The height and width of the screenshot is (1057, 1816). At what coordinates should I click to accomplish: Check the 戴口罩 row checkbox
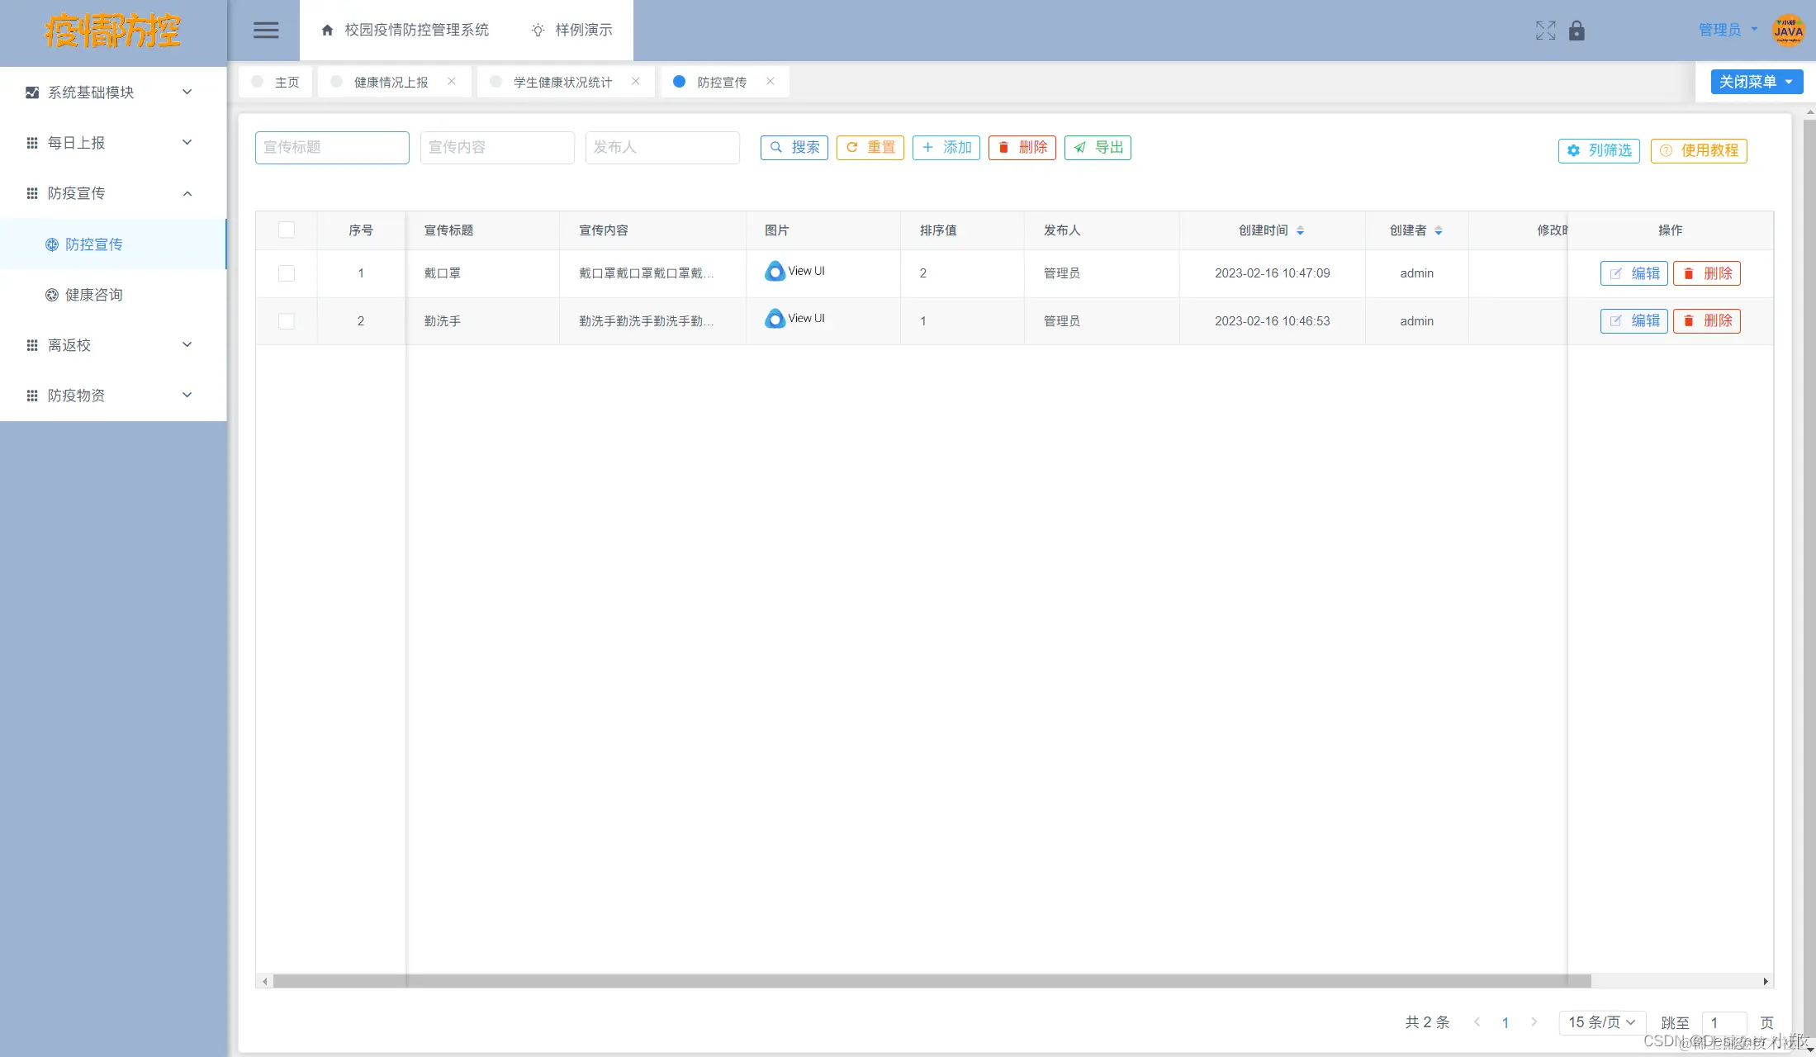tap(287, 273)
